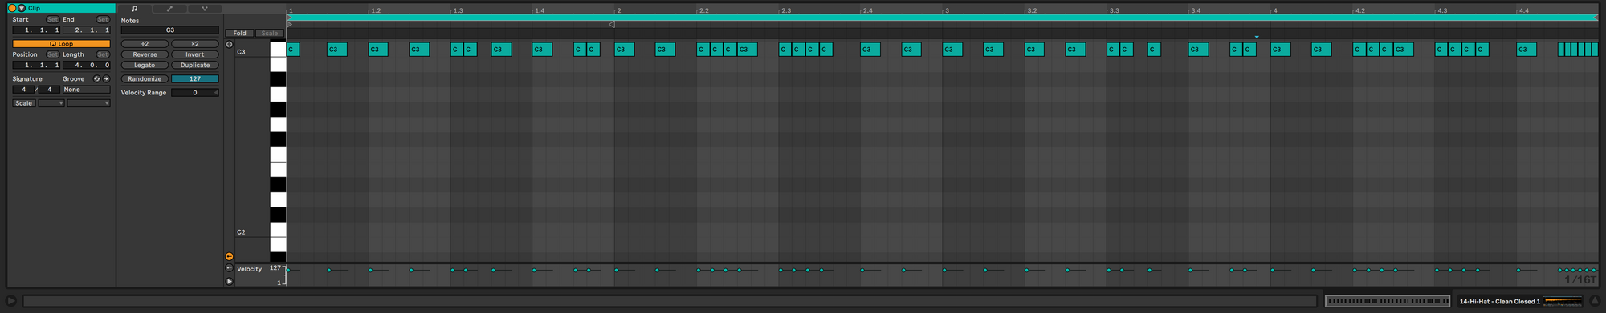Adjust the Velocity Range slider showing 0
1606x313 pixels.
pos(194,92)
